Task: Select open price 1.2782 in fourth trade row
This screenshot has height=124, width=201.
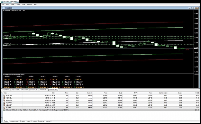Action: tap(105, 103)
